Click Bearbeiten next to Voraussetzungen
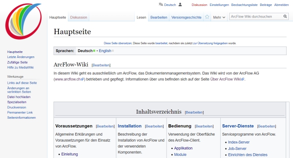This screenshot has width=293, height=158. tap(105, 126)
